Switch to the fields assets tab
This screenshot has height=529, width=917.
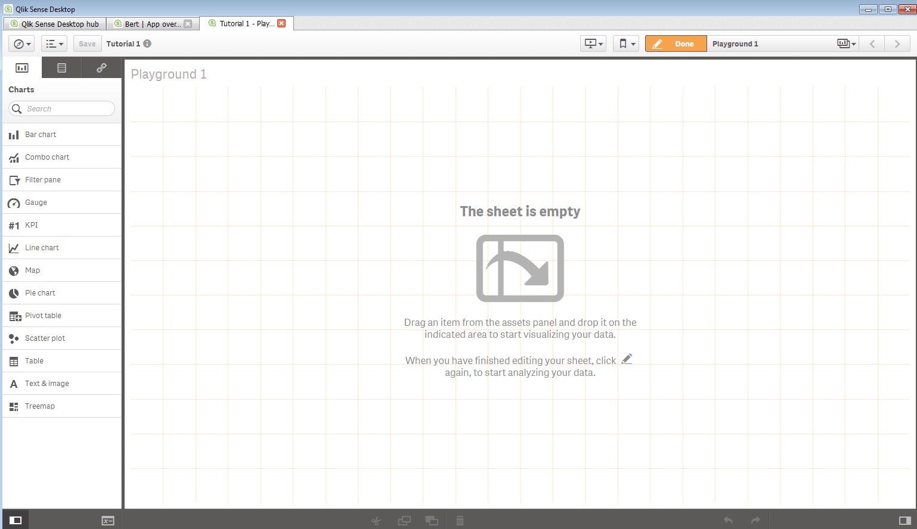pos(61,68)
